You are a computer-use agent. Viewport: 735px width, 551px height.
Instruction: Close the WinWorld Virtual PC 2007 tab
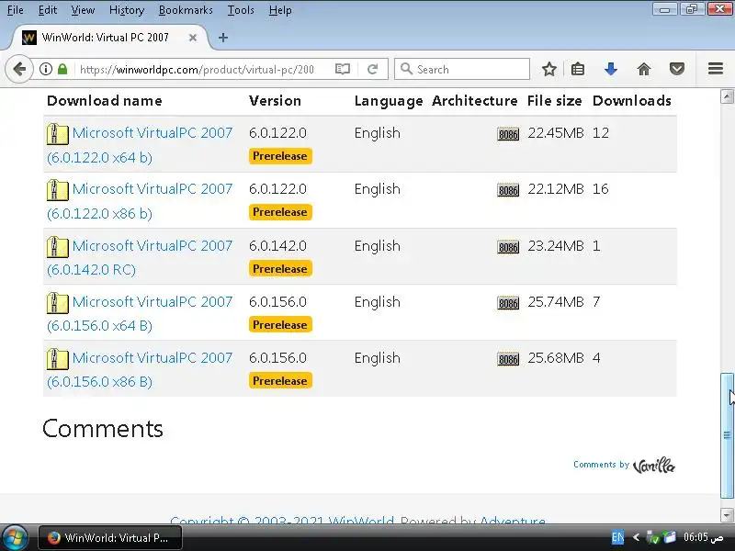[193, 38]
